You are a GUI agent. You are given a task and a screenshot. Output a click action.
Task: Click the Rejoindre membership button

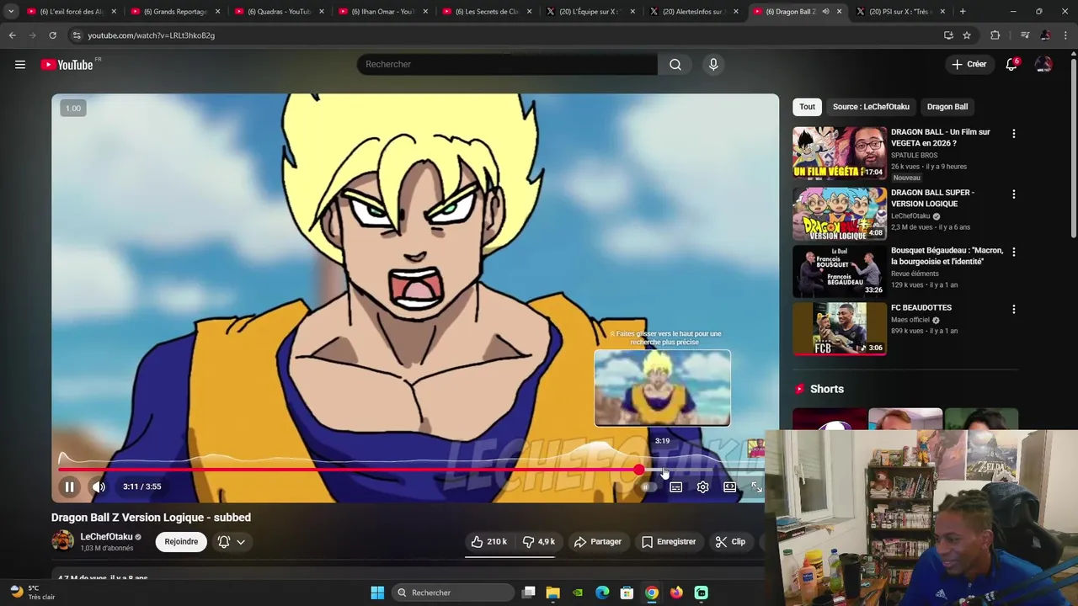click(x=181, y=542)
